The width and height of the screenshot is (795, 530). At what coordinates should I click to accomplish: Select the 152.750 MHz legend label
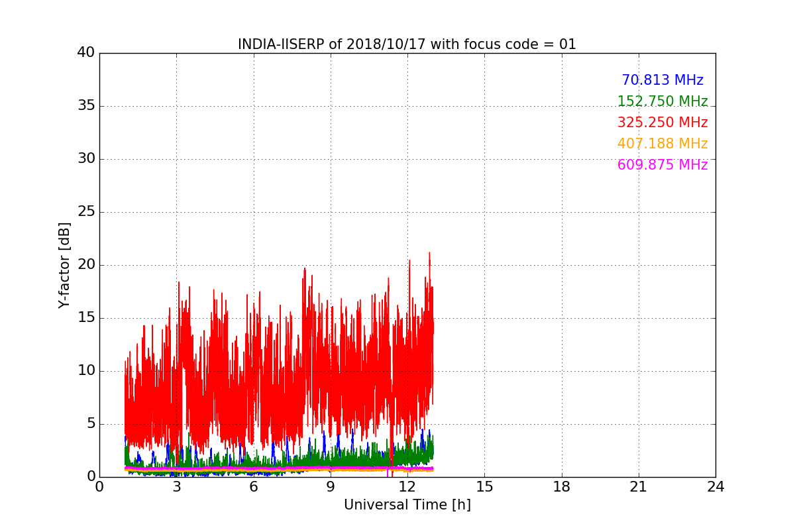pyautogui.click(x=662, y=101)
